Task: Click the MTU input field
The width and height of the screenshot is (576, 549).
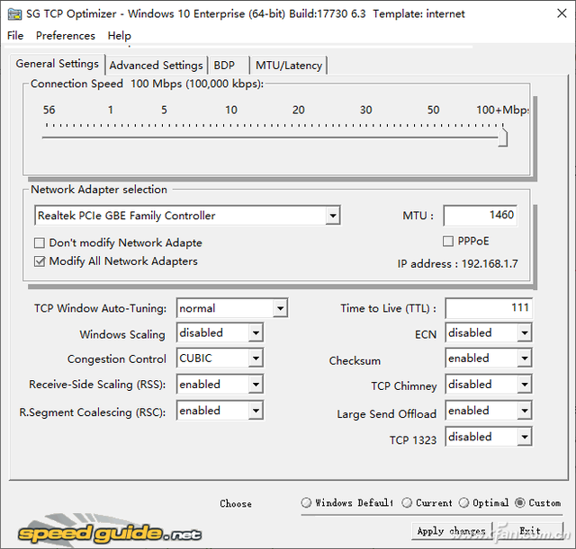Action: tap(480, 216)
